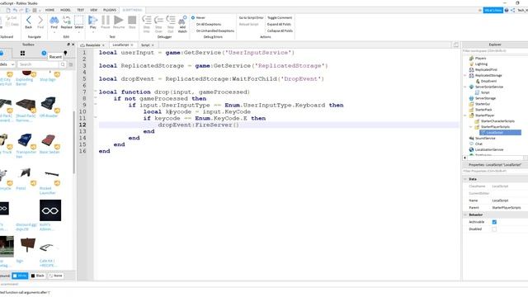The width and height of the screenshot is (528, 297).
Task: Close the LocalScript document tab
Action: coord(132,45)
